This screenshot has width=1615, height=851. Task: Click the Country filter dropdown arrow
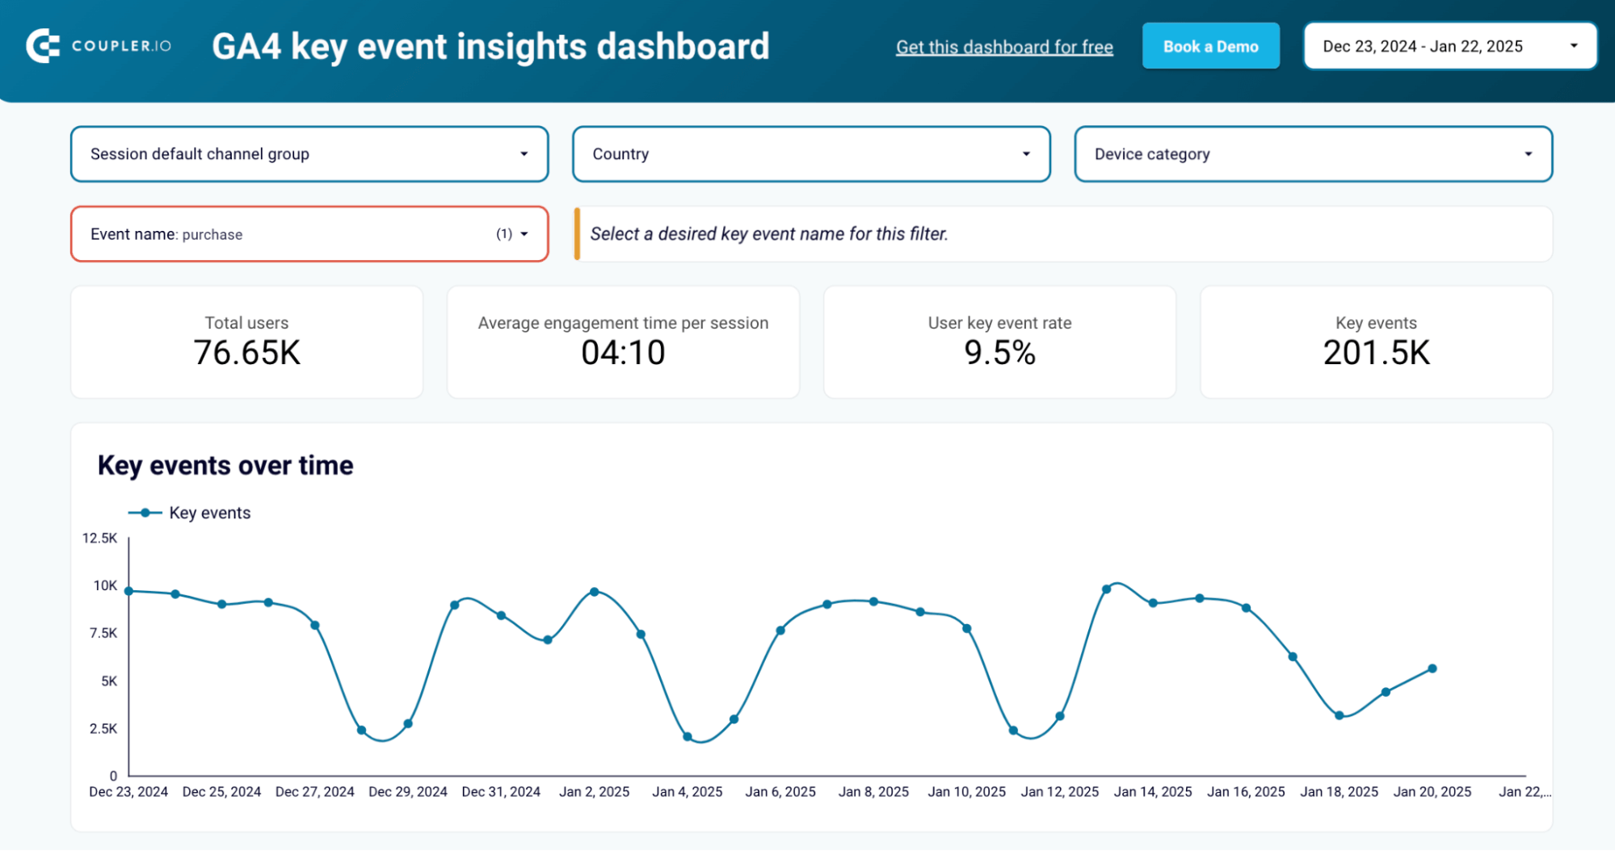(x=1026, y=153)
